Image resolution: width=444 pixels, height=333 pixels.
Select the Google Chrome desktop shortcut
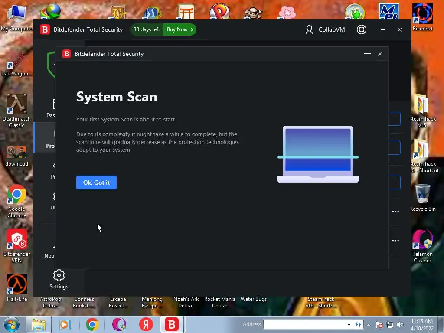coord(17,201)
